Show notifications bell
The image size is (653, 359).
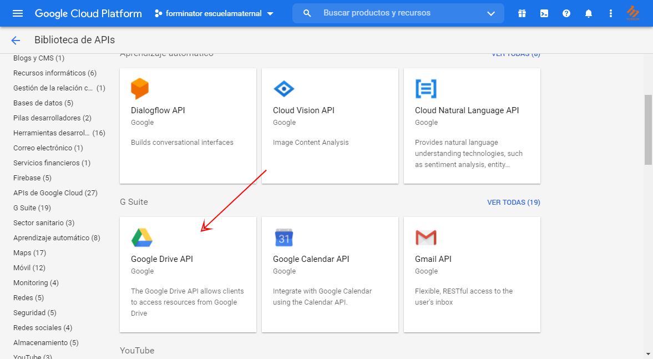click(589, 13)
